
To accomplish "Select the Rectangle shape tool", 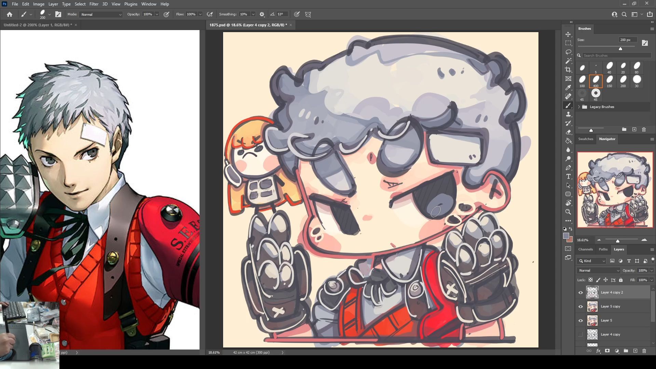I will coord(568,194).
